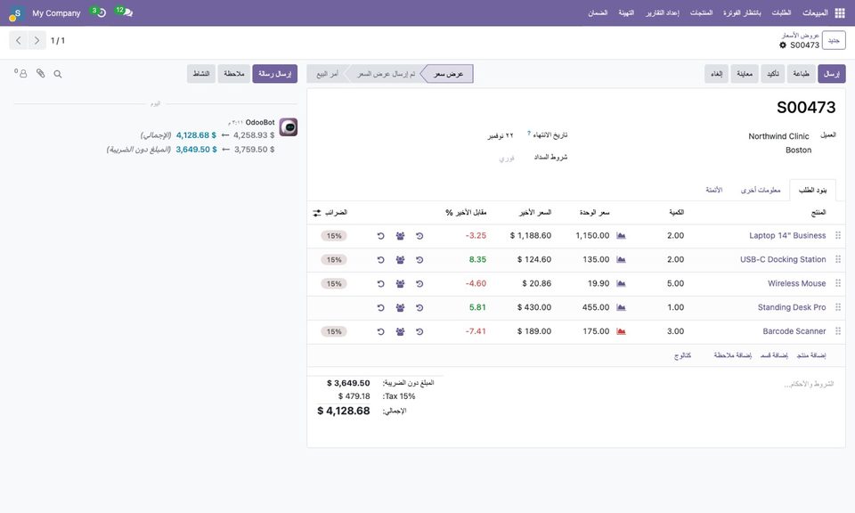Click the people group icon on Laptop row
This screenshot has height=513, width=855.
(x=400, y=236)
